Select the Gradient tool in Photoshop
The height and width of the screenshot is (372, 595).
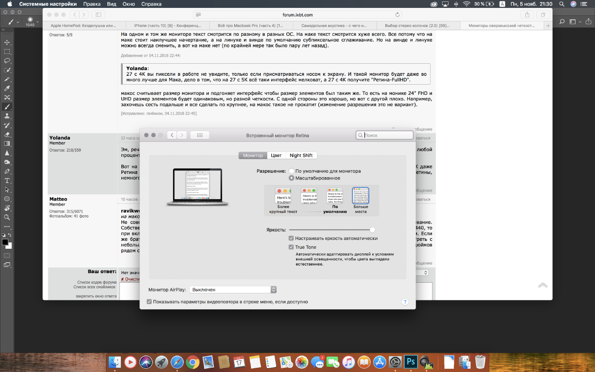click(7, 144)
